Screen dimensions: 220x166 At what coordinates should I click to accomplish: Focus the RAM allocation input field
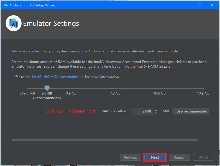tap(142, 111)
